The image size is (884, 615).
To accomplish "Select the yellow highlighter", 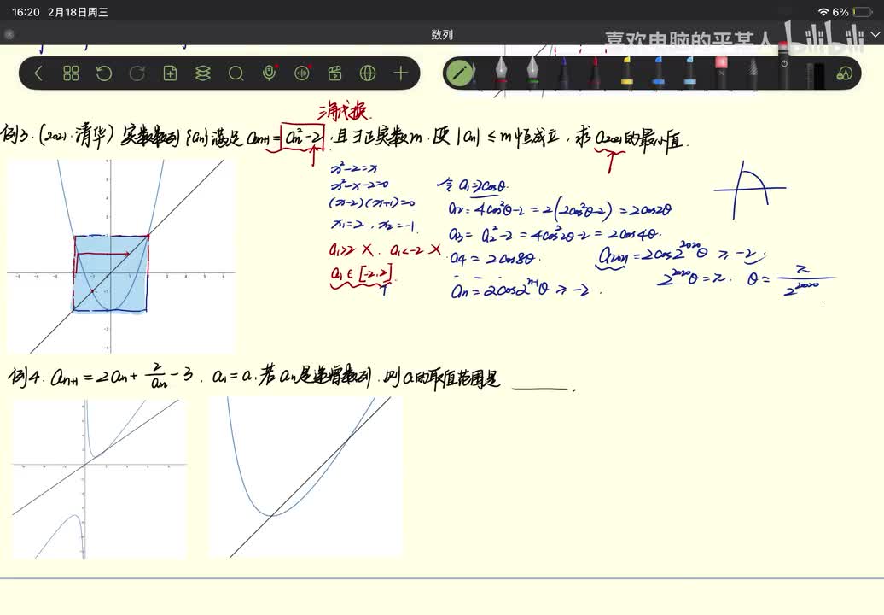I will pos(627,73).
